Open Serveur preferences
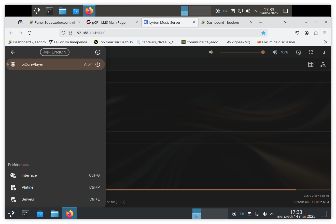Screen dimensions: 336x224 [55, 199]
